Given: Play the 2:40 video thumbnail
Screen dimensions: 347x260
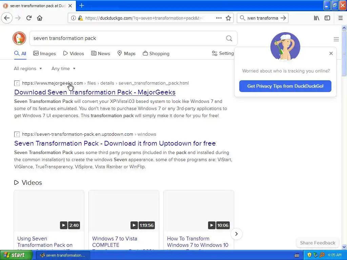Looking at the screenshot, I should point(49,211).
